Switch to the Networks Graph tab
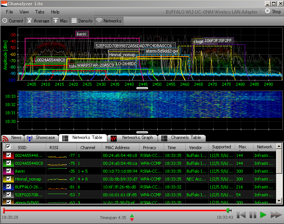This screenshot has width=284, height=224. click(x=132, y=138)
